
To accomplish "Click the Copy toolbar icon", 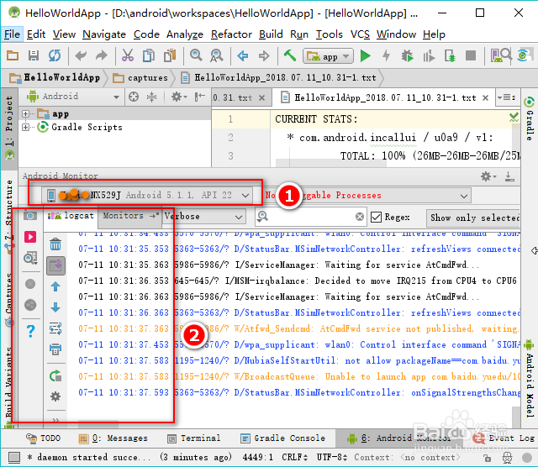I will pos(149,55).
